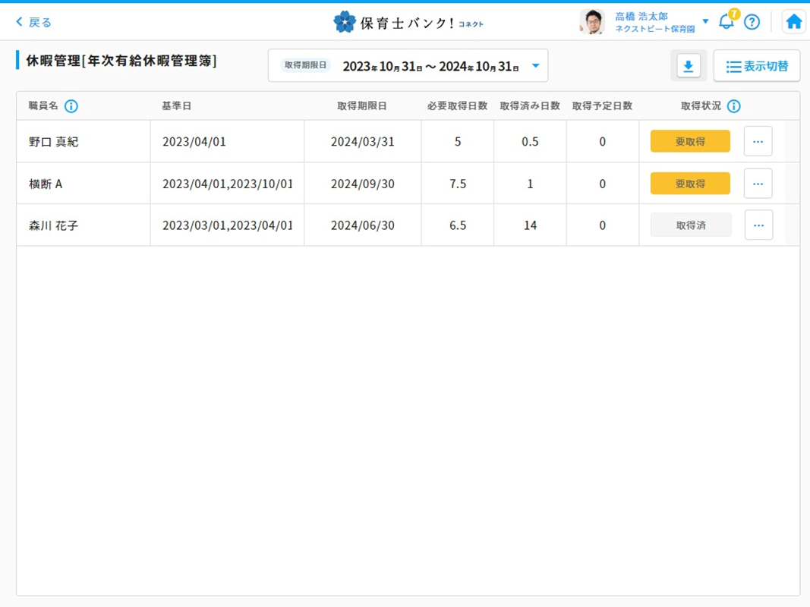Image resolution: width=810 pixels, height=607 pixels.
Task: Open the more options menu for 森川 花子
Action: coord(758,225)
